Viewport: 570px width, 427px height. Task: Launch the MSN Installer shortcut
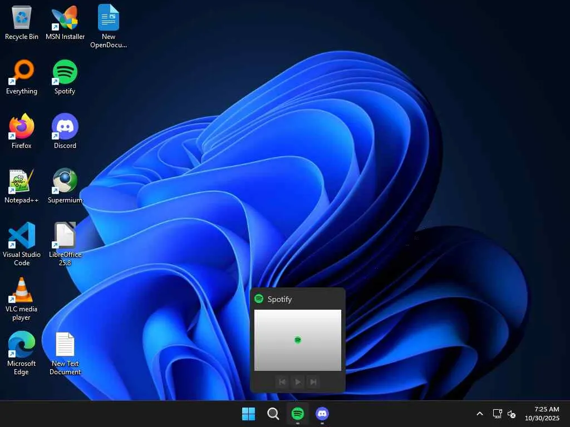coord(65,22)
